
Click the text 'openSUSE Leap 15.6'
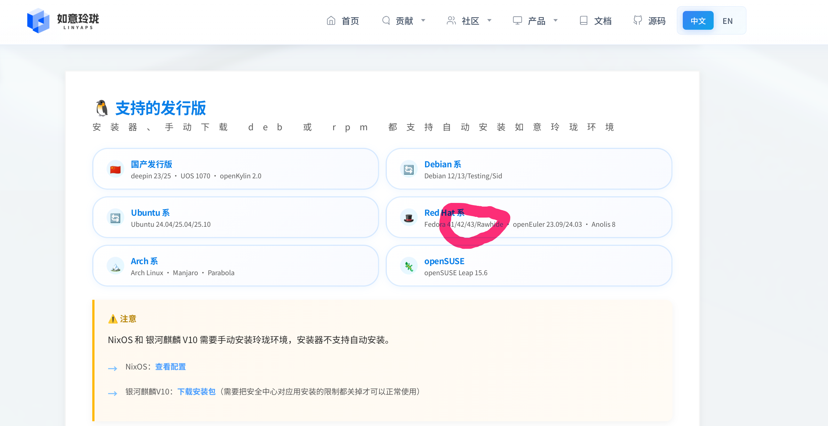456,273
